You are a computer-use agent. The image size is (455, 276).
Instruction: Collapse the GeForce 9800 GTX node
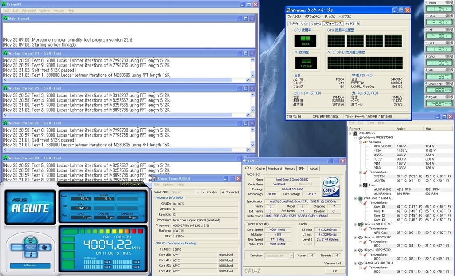click(355, 224)
